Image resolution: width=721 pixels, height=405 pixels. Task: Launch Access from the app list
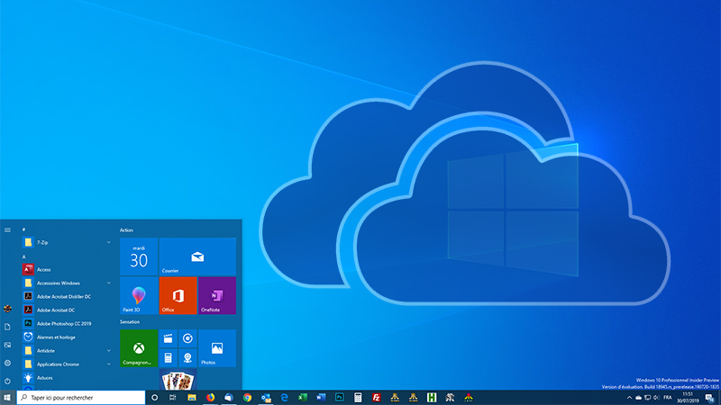68,269
